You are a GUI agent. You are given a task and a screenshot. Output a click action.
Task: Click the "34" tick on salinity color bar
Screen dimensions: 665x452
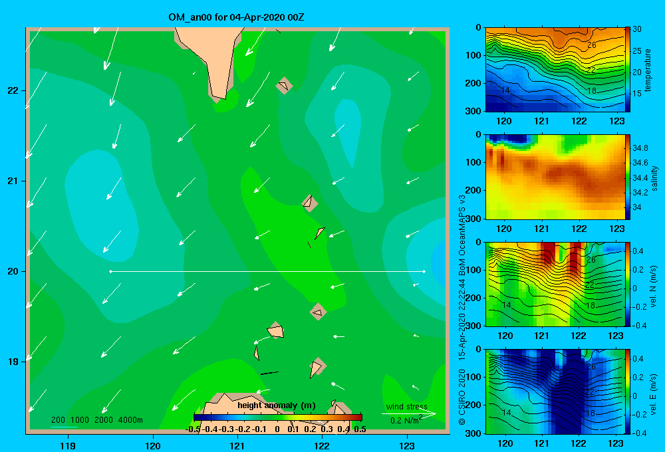pyautogui.click(x=636, y=207)
